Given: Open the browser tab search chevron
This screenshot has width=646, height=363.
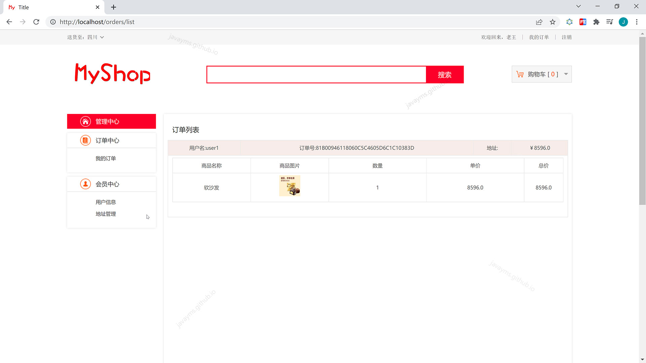Looking at the screenshot, I should coord(578,6).
